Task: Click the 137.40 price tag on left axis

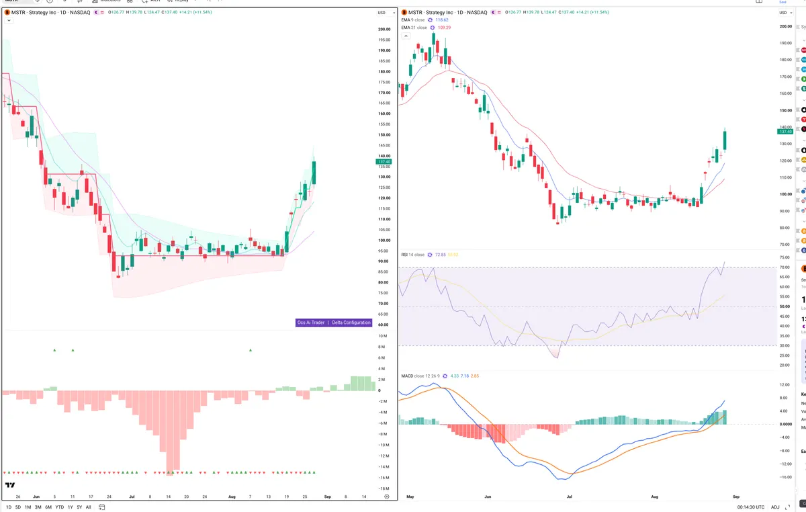Action: point(384,162)
